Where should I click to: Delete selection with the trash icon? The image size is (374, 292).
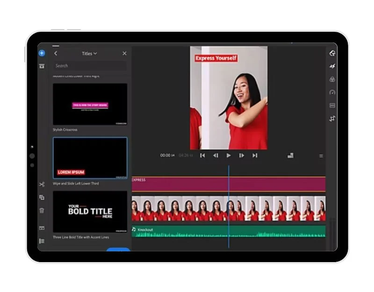coord(42,211)
